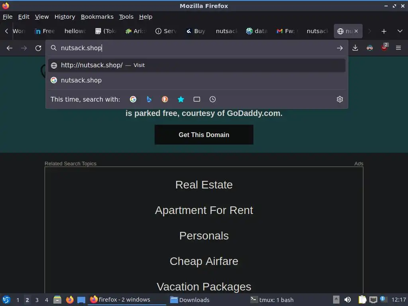Switch to the 'Buy' tab
The image size is (408, 306).
tap(196, 31)
